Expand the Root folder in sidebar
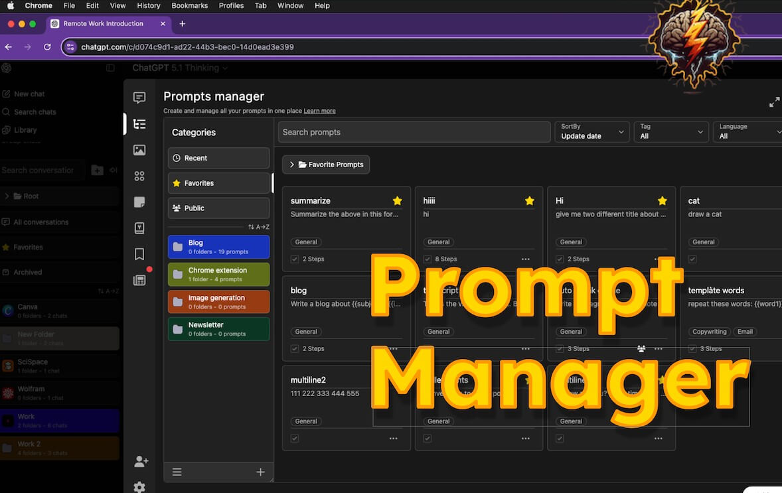Image resolution: width=782 pixels, height=493 pixels. (7, 196)
